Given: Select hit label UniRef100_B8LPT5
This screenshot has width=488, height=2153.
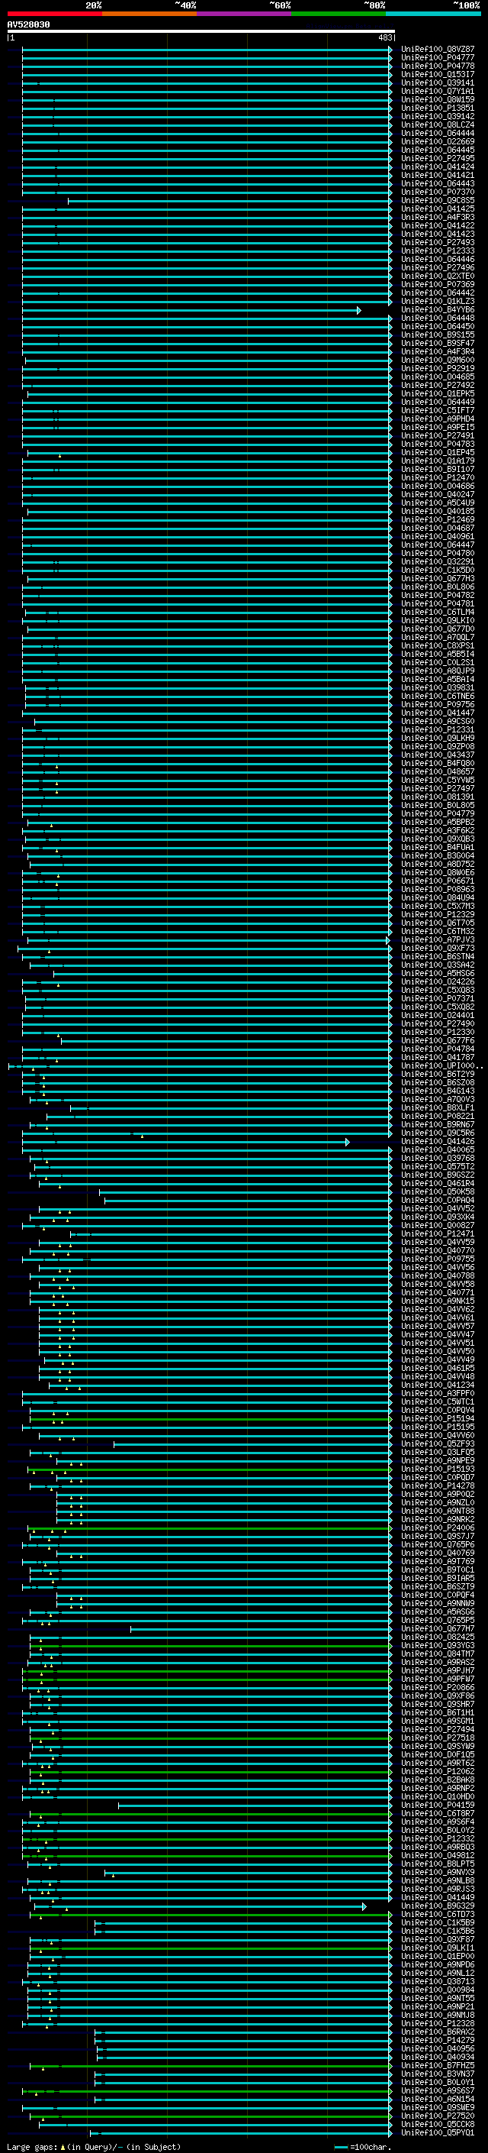Looking at the screenshot, I should [437, 1864].
